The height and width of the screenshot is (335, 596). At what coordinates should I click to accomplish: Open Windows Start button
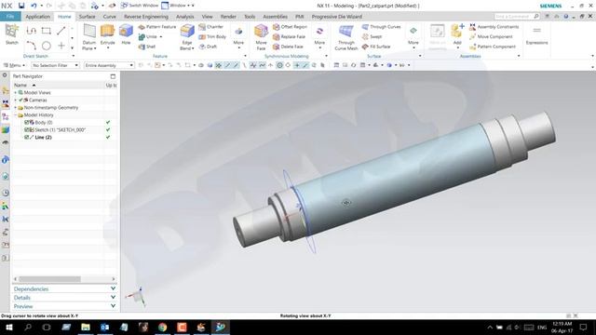(9, 327)
